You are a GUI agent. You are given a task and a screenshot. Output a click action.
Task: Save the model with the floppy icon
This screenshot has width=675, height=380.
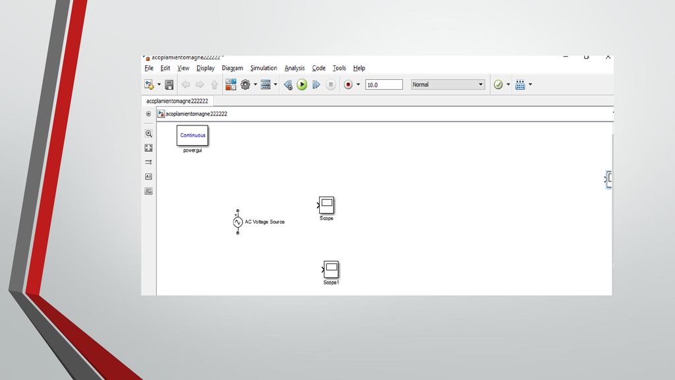[169, 85]
